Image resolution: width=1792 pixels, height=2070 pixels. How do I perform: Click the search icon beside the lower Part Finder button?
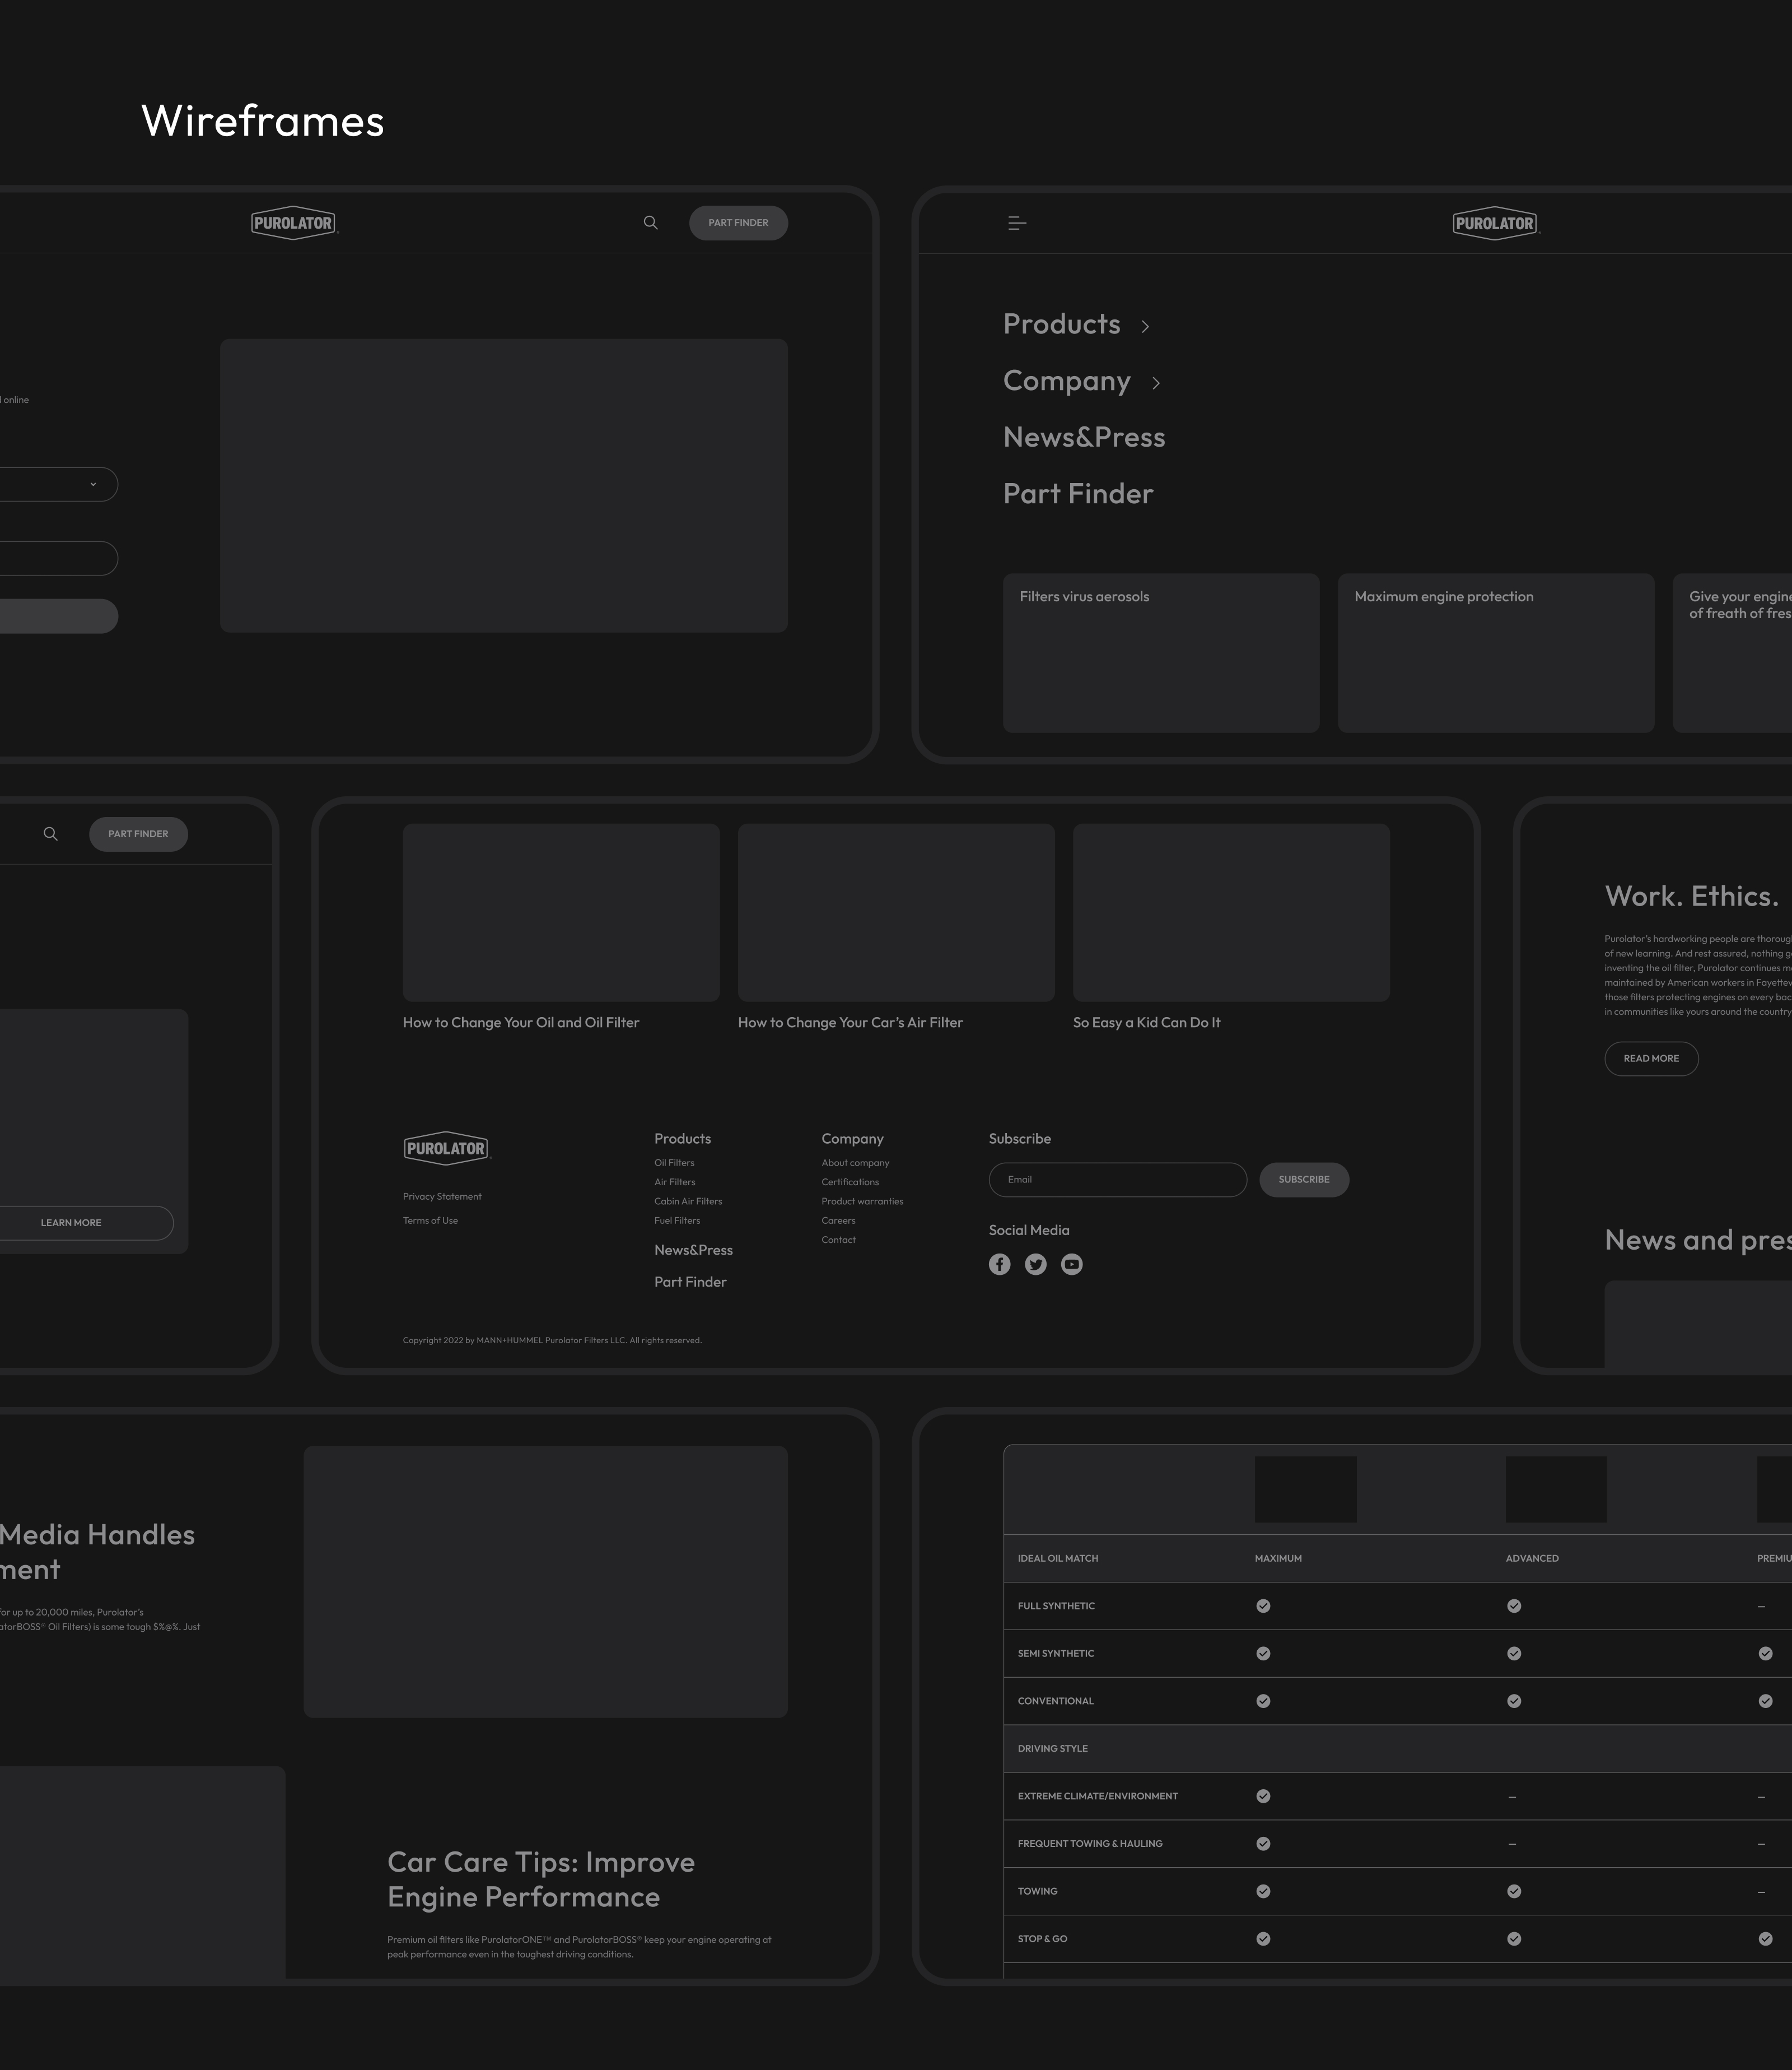[x=50, y=834]
